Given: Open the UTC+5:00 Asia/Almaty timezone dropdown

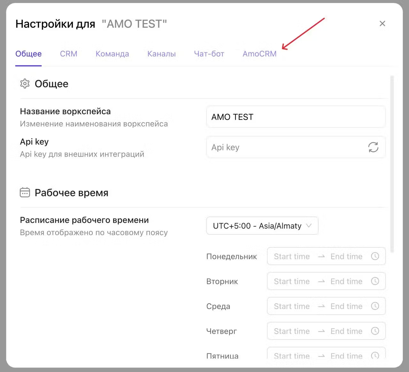Looking at the screenshot, I should coord(257,226).
